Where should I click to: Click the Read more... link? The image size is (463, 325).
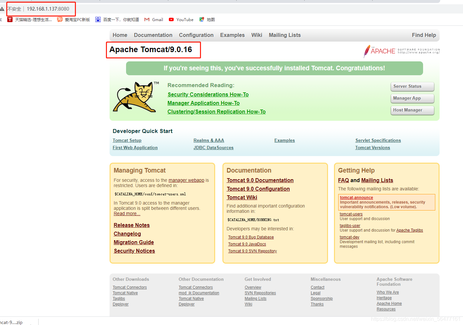127,213
